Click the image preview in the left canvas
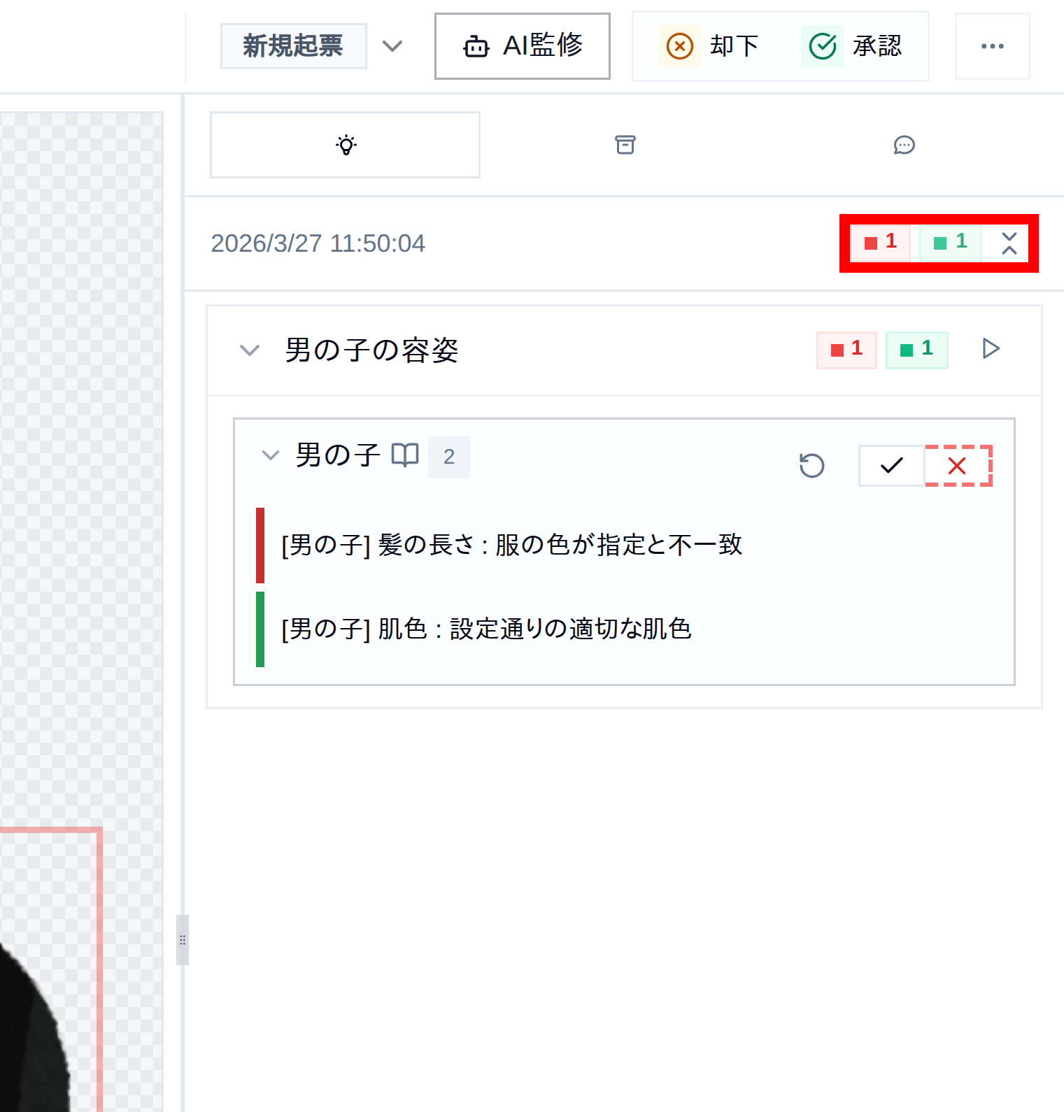Screen dimensions: 1064x1112 pyautogui.click(x=81, y=612)
